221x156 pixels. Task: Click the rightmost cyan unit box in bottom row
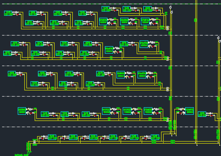[x=155, y=137]
